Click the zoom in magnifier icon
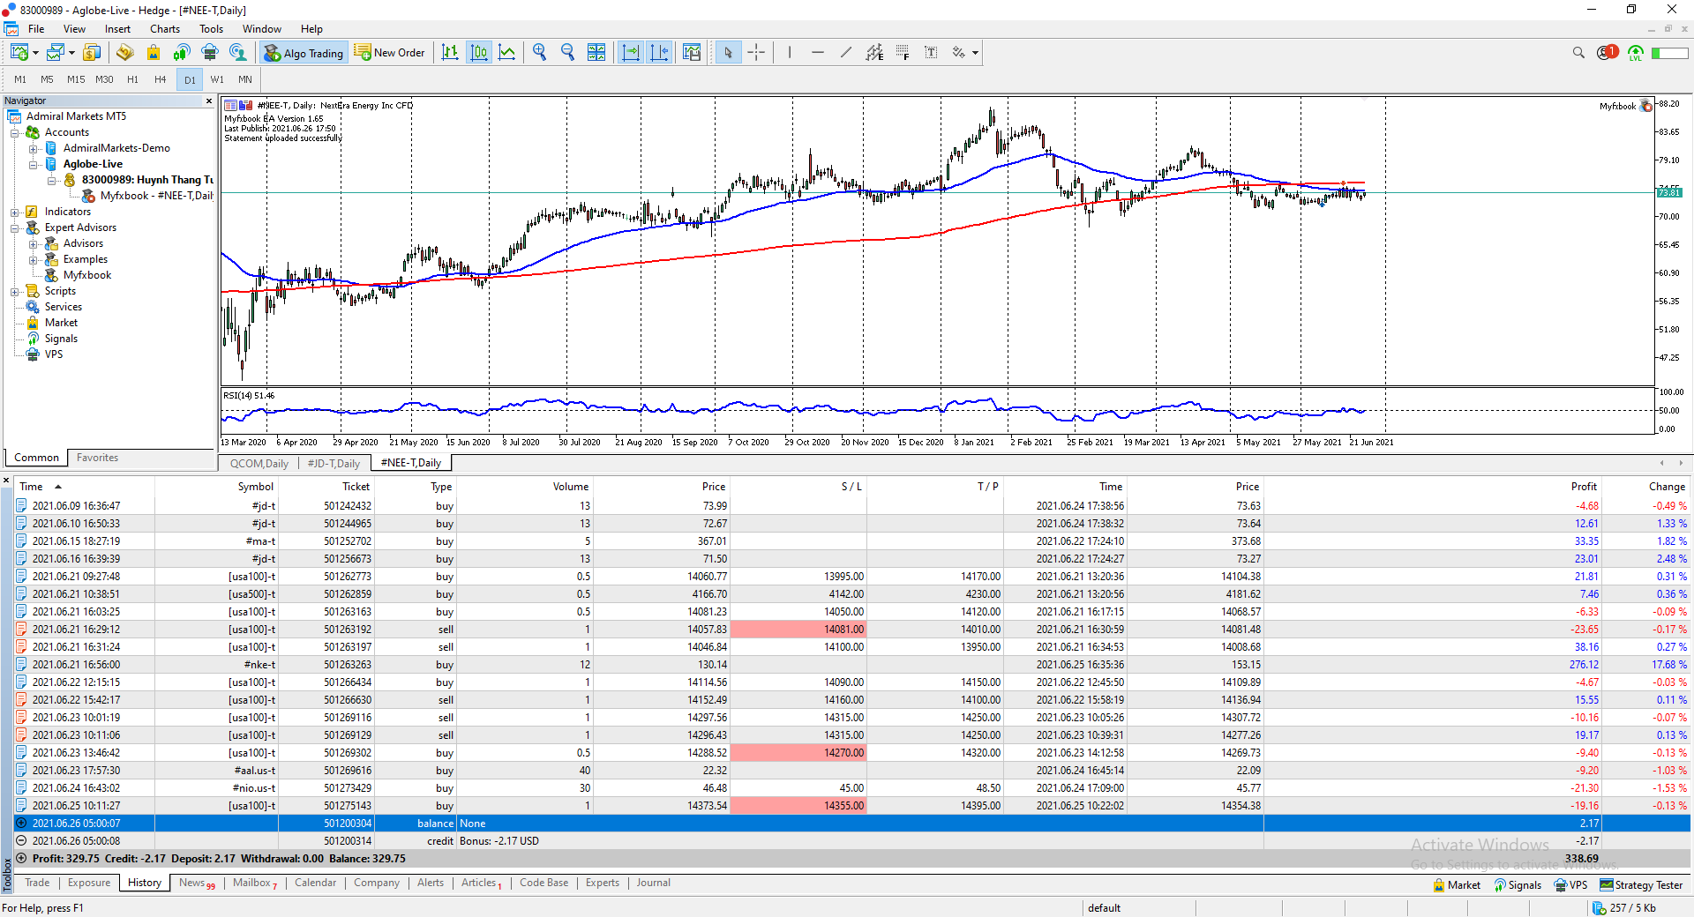Screen dimensions: 1694x917 point(539,53)
